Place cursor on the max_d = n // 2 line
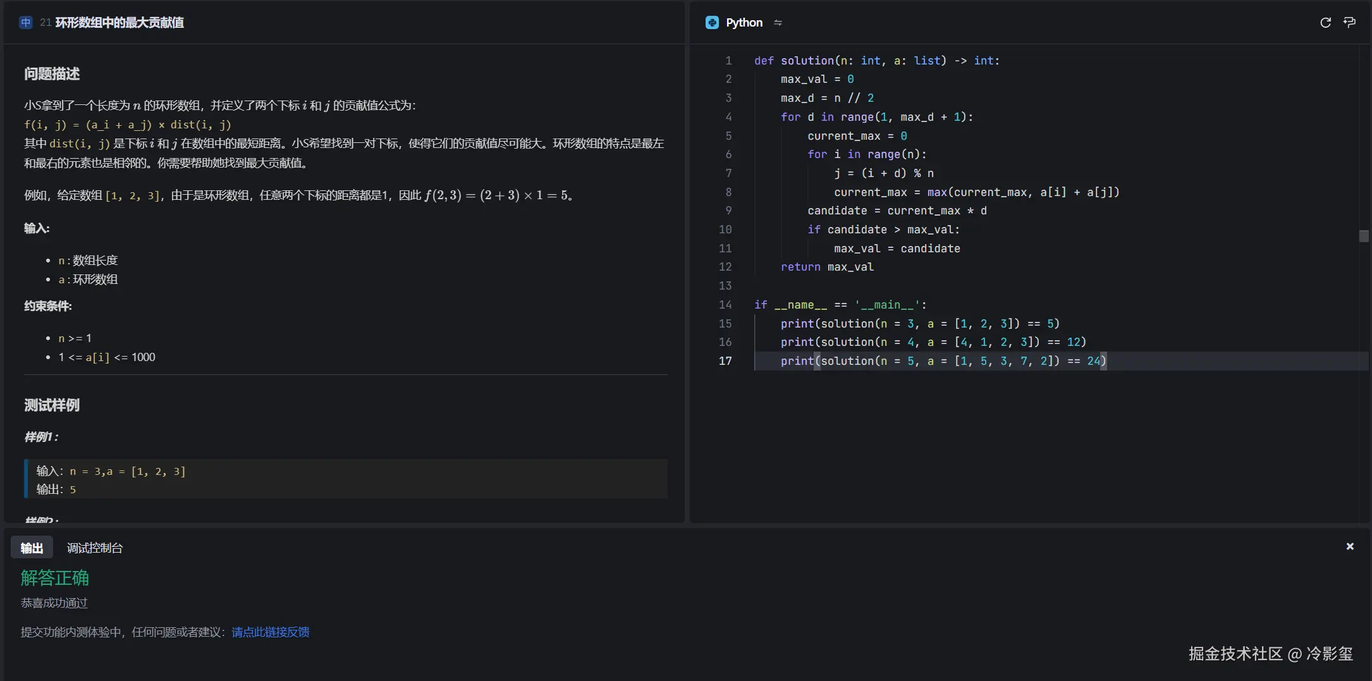This screenshot has width=1372, height=681. (827, 98)
